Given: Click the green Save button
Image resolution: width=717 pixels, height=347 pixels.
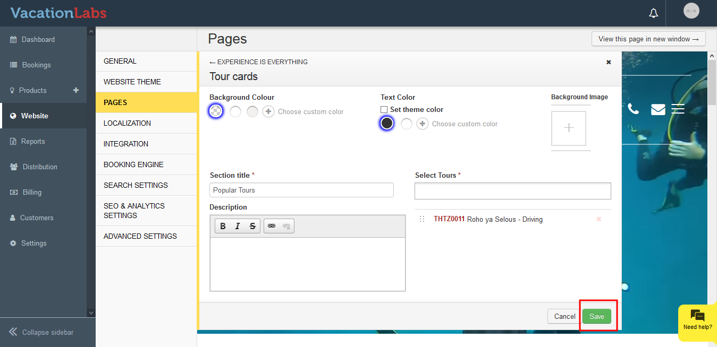Looking at the screenshot, I should (x=596, y=316).
